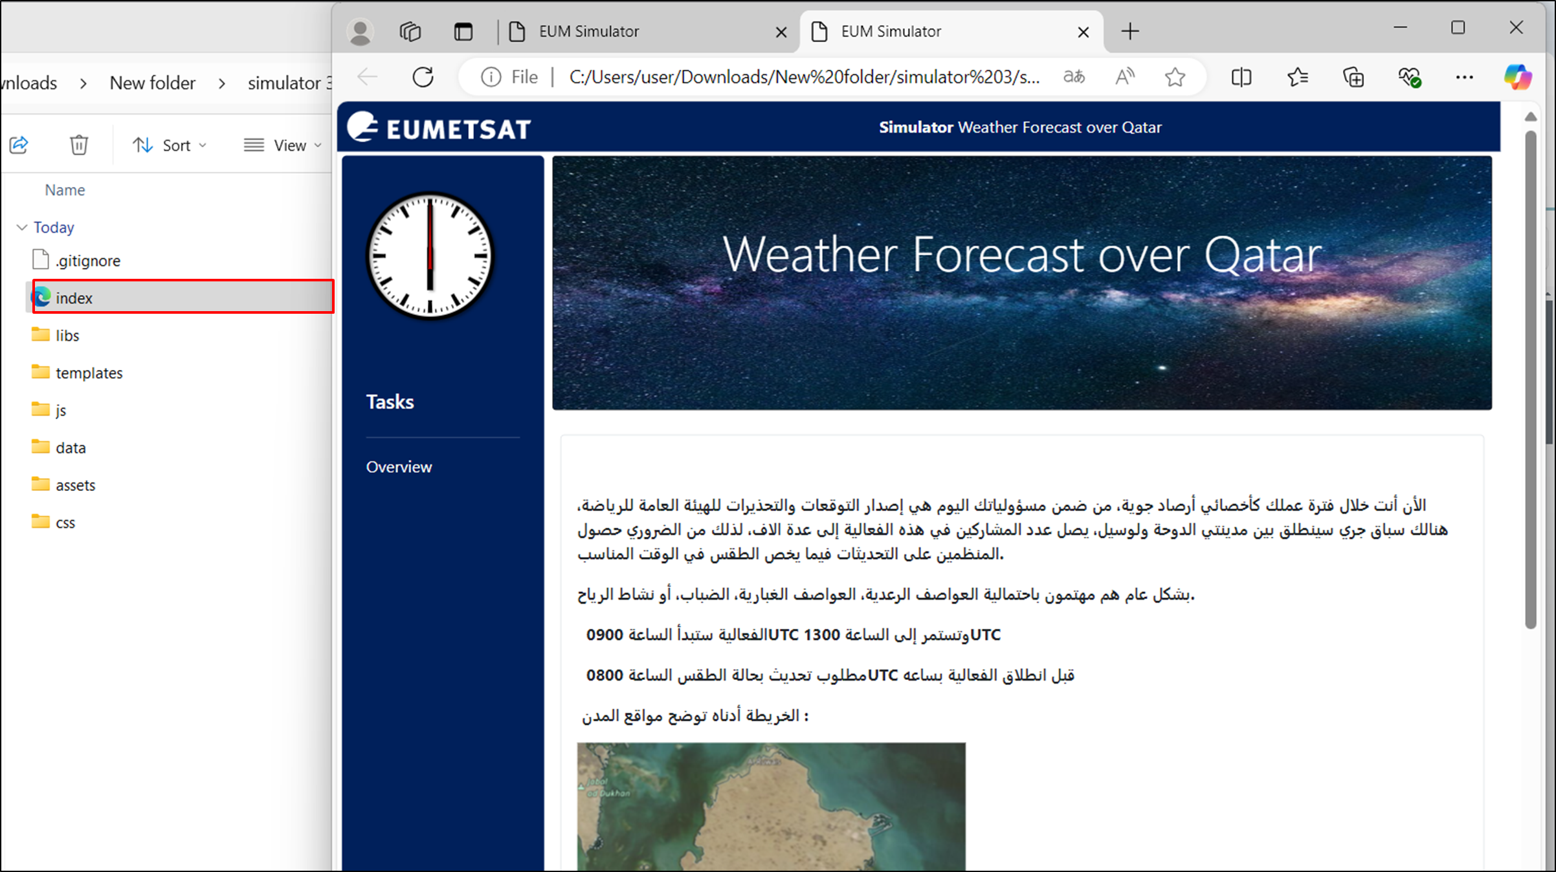Close the first EUM Simulator tab
Screen dimensions: 1556x872
pos(781,32)
